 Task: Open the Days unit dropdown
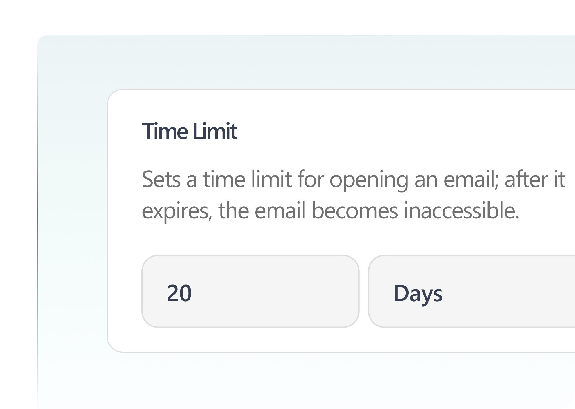pos(471,291)
